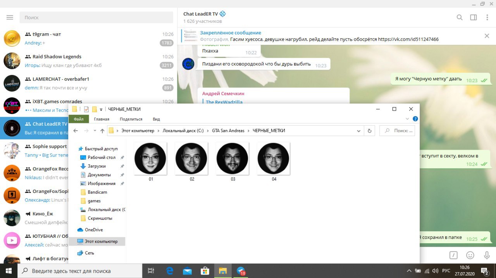Select Документы in navigation pane

(x=99, y=175)
